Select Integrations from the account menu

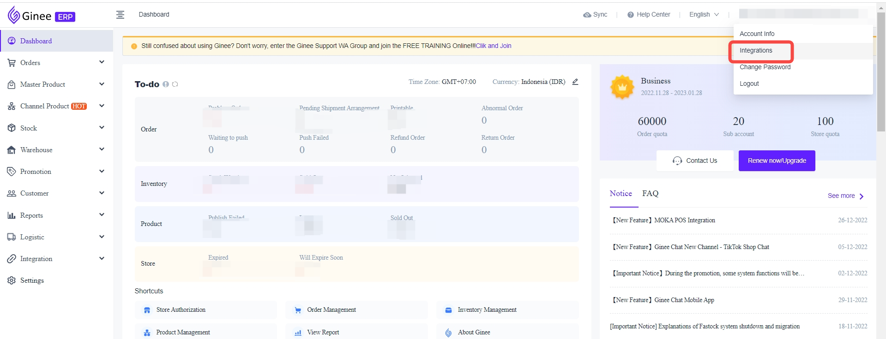click(756, 51)
